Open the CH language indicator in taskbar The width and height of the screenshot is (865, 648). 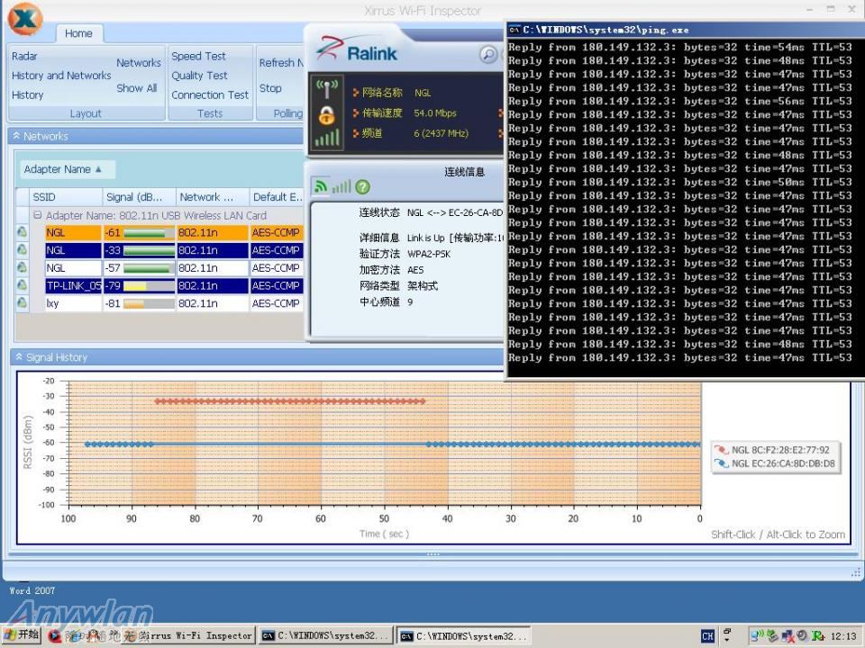[x=708, y=636]
